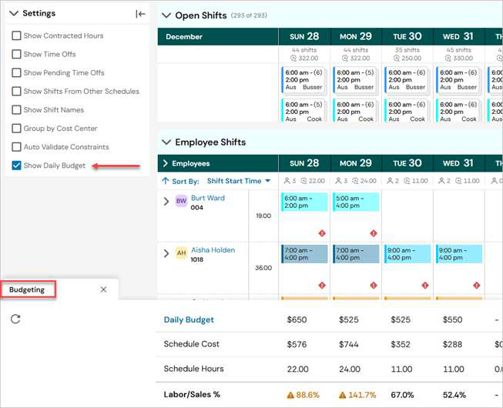The height and width of the screenshot is (408, 503).
Task: Select Aisha Holden's Wednesday 9:00 am shift
Action: tap(459, 254)
